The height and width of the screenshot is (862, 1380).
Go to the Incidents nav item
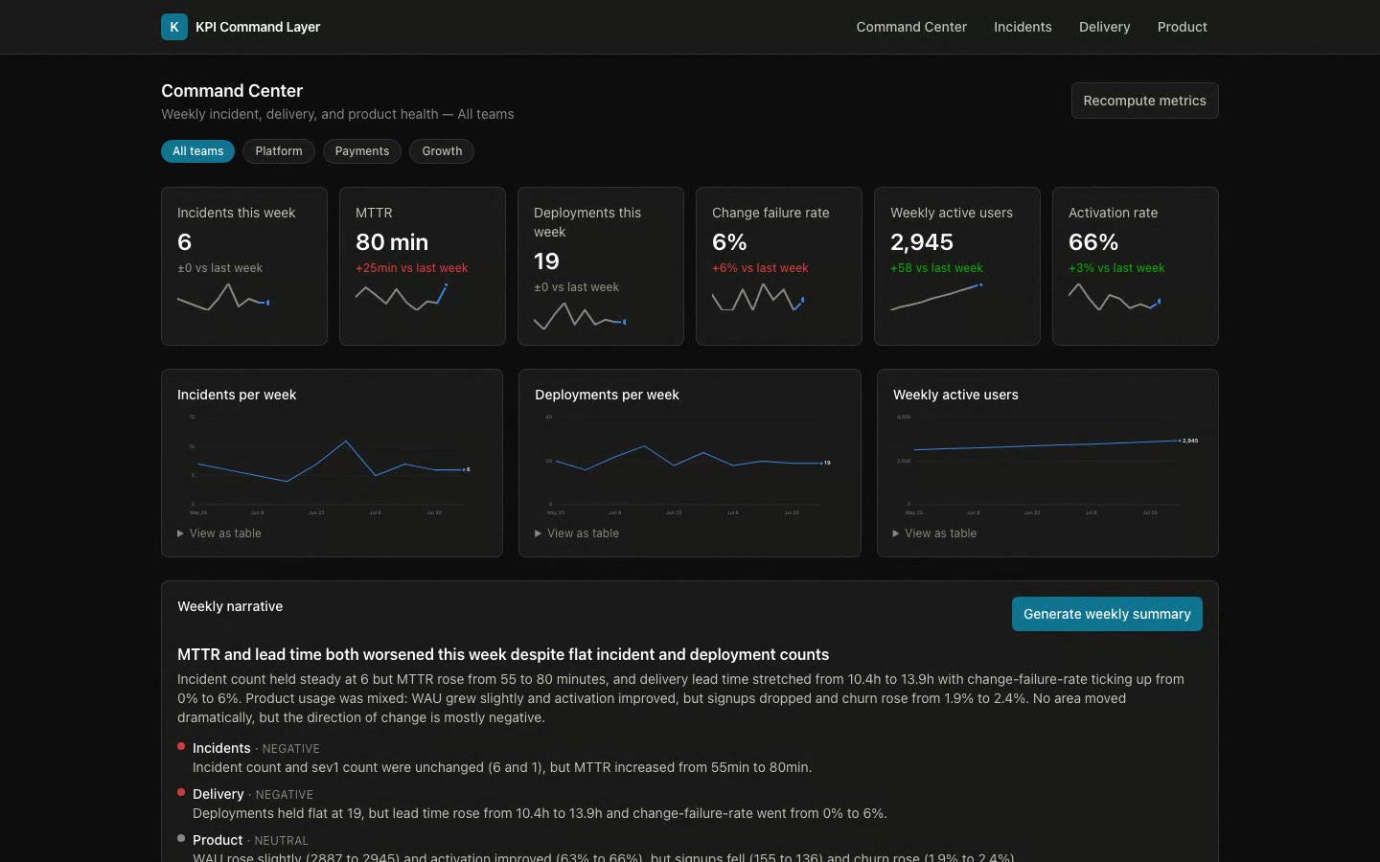[x=1023, y=27]
